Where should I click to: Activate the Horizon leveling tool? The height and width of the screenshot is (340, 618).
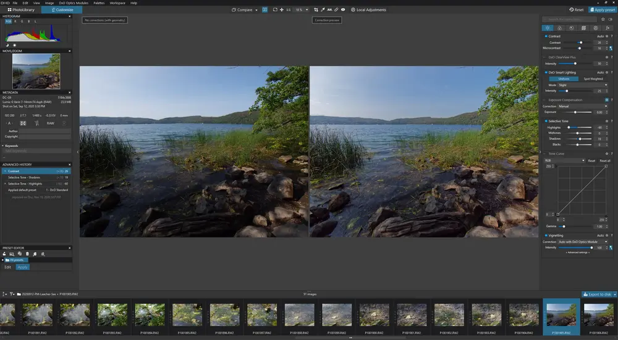point(329,10)
